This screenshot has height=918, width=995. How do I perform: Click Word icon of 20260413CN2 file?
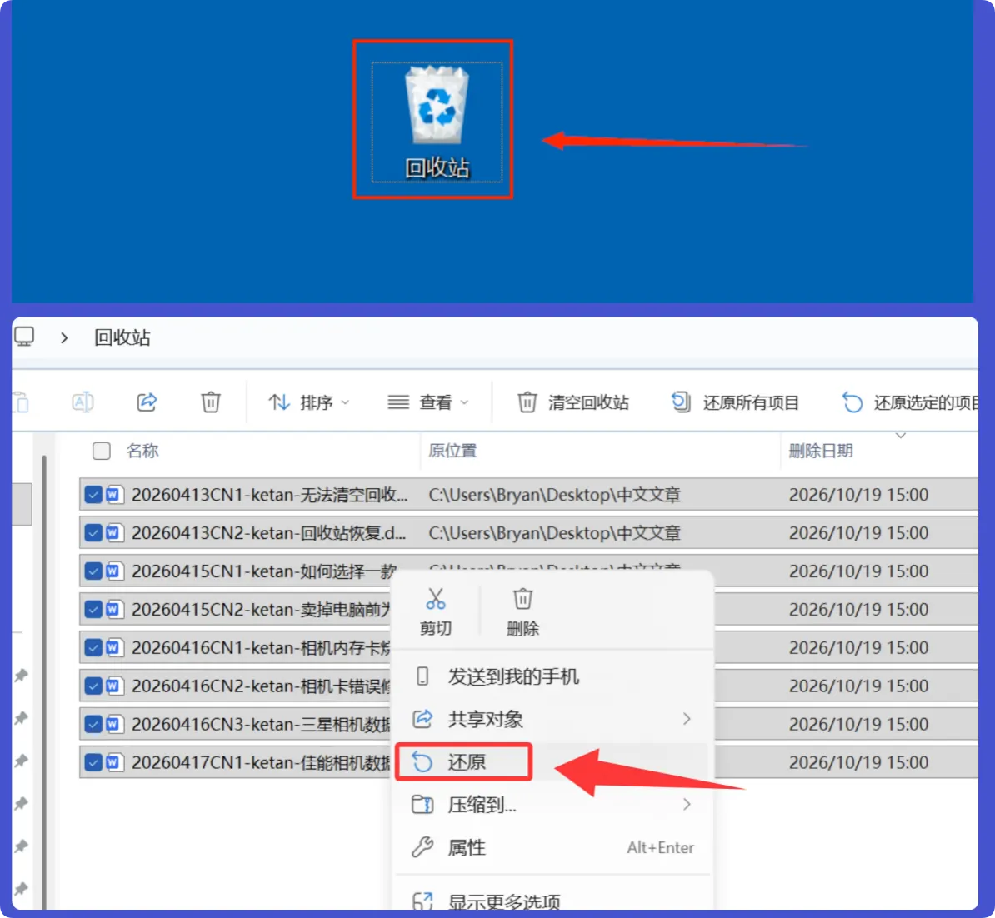pyautogui.click(x=115, y=533)
